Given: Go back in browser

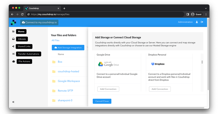Looking at the screenshot, I should (x=12, y=14).
